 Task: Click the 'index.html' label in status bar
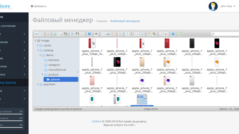tap(151, 109)
